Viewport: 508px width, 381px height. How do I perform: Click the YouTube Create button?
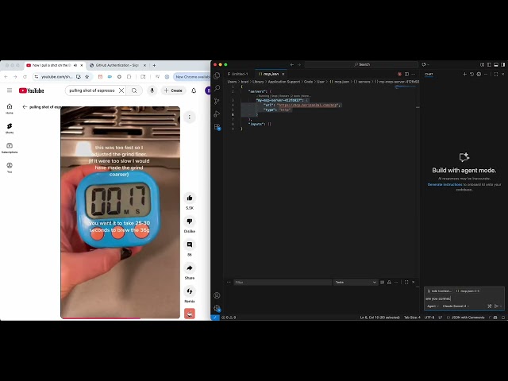pyautogui.click(x=173, y=90)
